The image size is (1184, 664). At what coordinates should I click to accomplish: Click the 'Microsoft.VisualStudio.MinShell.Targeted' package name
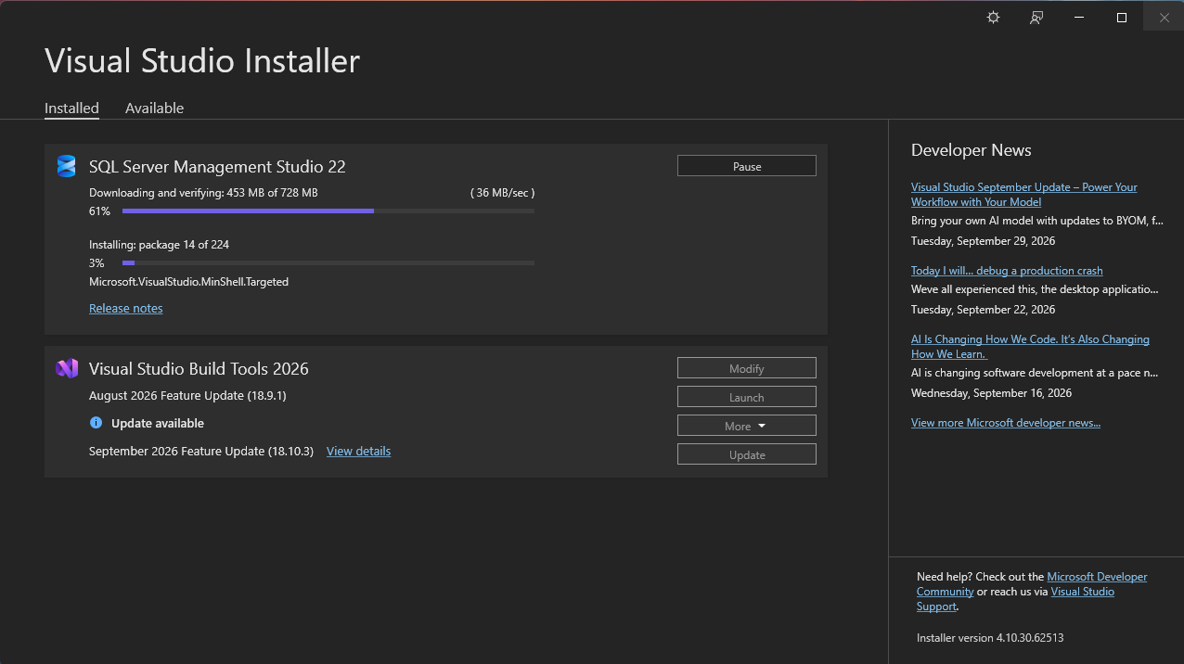click(x=188, y=282)
